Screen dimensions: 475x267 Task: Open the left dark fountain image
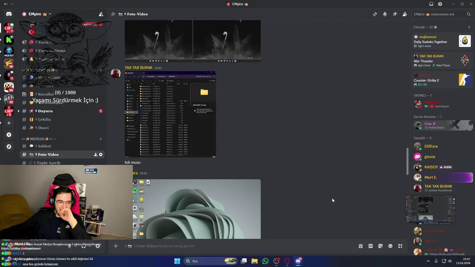tap(158, 41)
